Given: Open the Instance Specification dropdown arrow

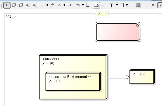Looking at the screenshot, I should coord(83,5).
